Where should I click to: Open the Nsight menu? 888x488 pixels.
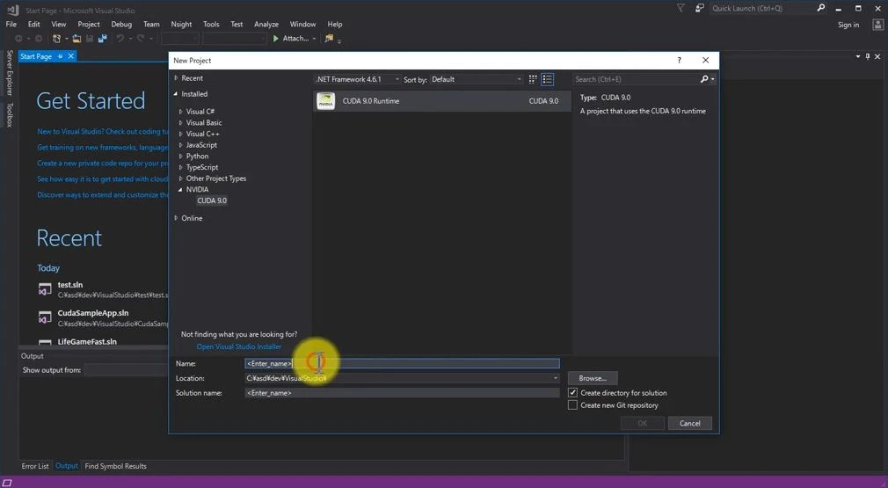(181, 24)
